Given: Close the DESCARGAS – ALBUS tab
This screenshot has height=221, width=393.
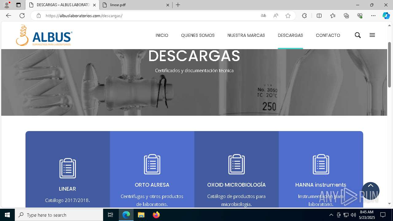Looking at the screenshot, I should pyautogui.click(x=94, y=5).
